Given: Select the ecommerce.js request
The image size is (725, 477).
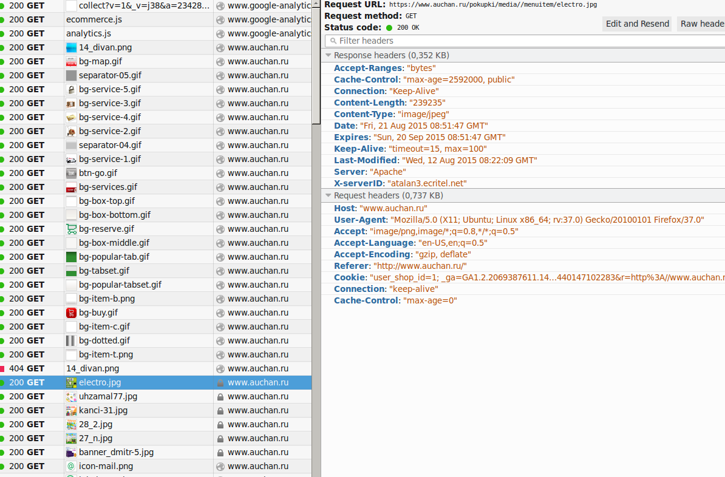Looking at the screenshot, I should (x=156, y=19).
